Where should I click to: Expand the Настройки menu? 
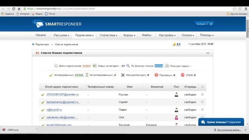pyautogui.click(x=167, y=35)
